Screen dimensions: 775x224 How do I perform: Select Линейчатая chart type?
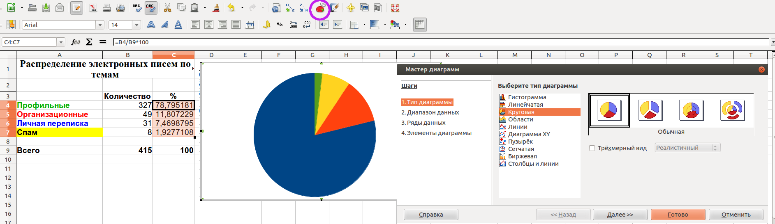coord(525,105)
